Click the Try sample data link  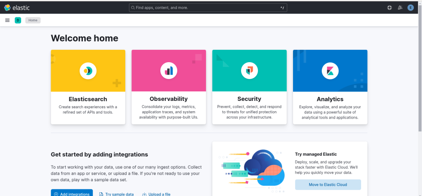coord(117,194)
